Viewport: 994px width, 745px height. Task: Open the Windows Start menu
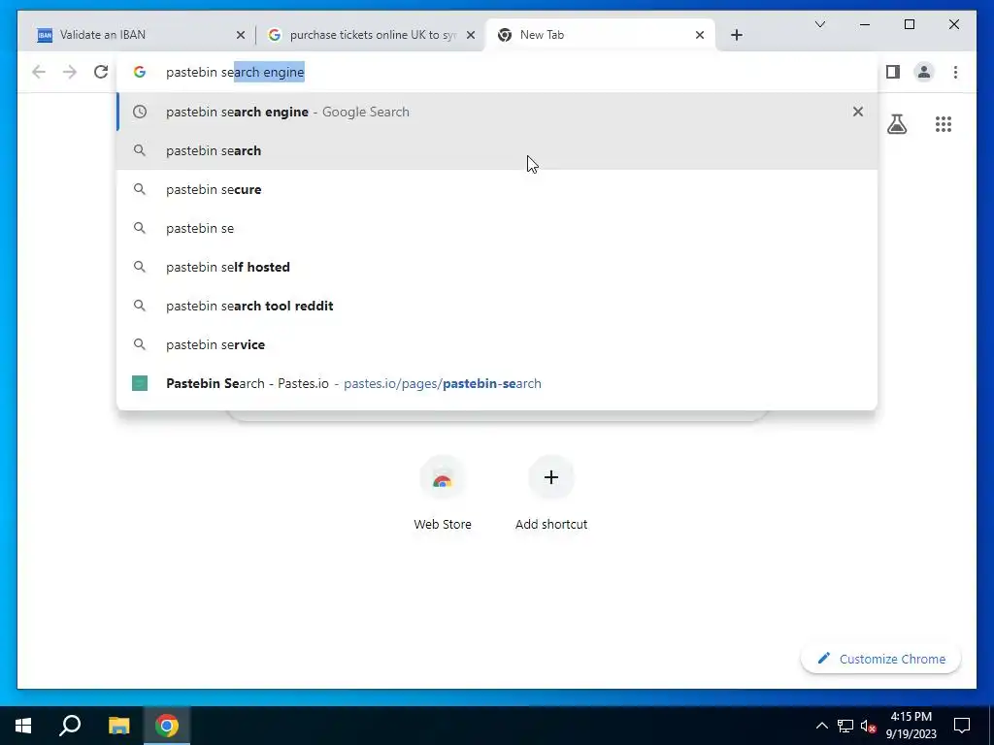click(23, 726)
